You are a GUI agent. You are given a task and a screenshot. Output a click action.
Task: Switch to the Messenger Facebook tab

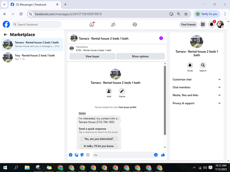(34, 5)
